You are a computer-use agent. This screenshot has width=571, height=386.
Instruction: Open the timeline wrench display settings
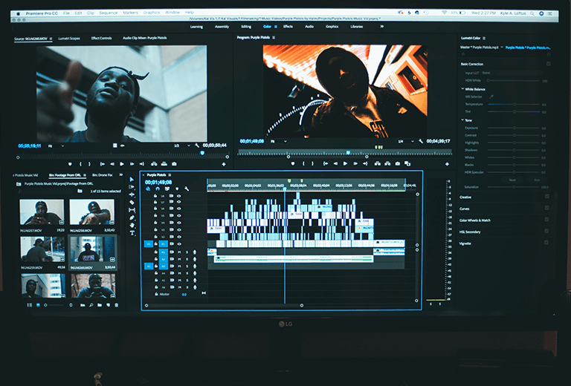[x=187, y=189]
